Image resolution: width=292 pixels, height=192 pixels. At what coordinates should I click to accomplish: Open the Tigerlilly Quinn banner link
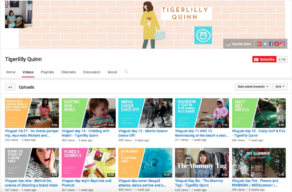(x=239, y=44)
